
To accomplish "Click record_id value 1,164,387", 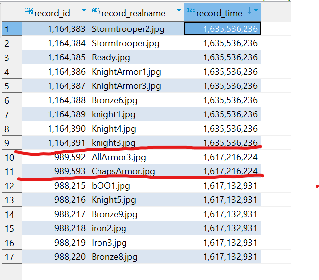I will [55, 86].
